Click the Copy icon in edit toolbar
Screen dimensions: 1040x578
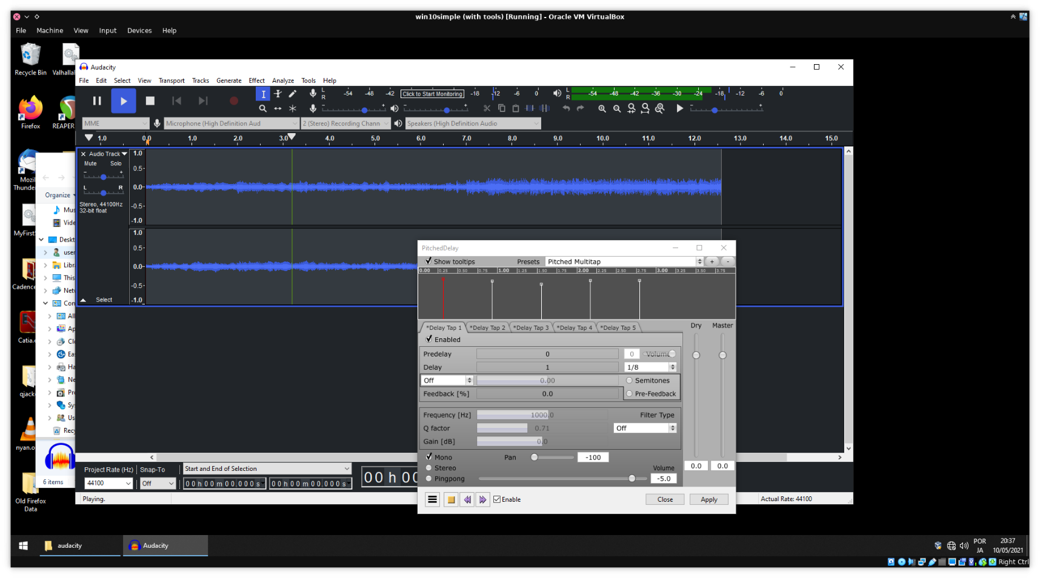pyautogui.click(x=501, y=108)
